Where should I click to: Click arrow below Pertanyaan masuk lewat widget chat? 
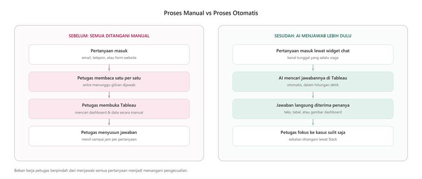pyautogui.click(x=313, y=68)
